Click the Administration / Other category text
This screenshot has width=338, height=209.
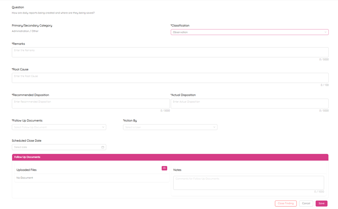point(25,31)
